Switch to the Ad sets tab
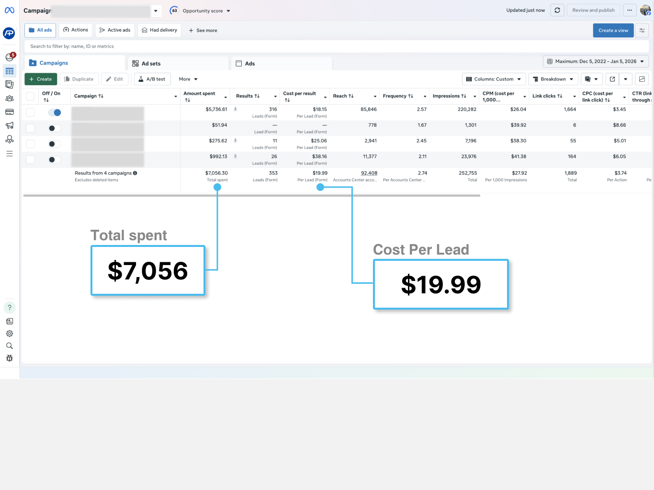654x490 pixels. pos(151,64)
